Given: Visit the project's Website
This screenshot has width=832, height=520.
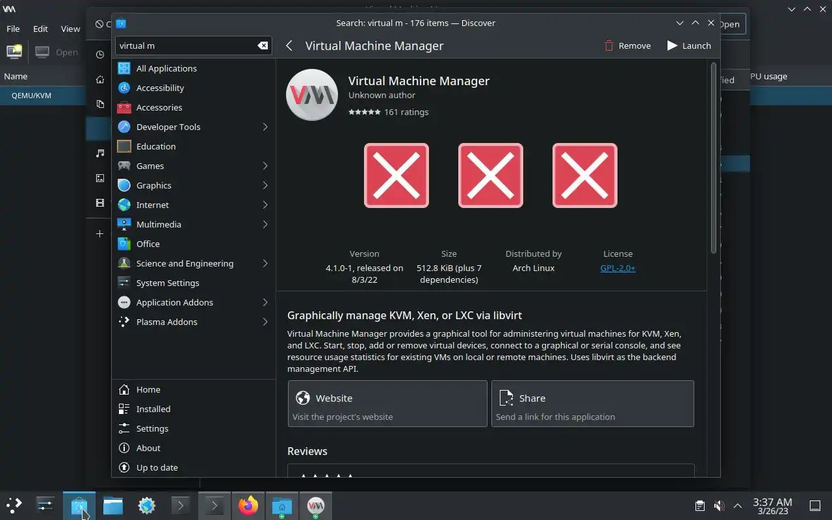Looking at the screenshot, I should [x=387, y=404].
